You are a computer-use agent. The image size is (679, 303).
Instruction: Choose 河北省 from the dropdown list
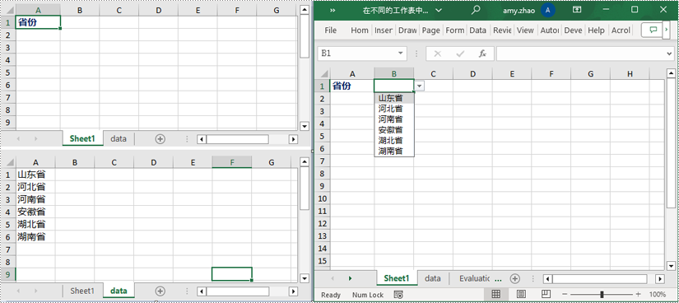click(x=394, y=109)
